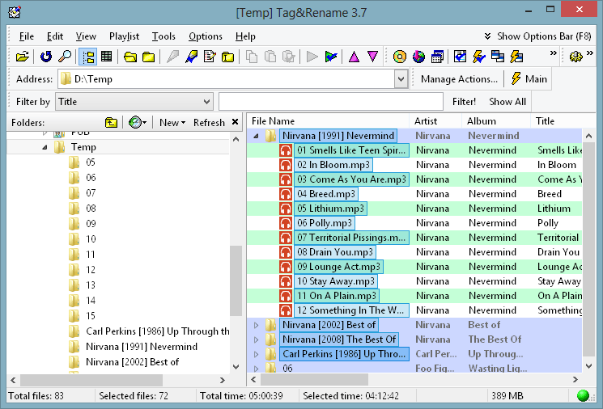Click the green play with checkmark icon
Screen dimensions: 603x409
point(331,57)
